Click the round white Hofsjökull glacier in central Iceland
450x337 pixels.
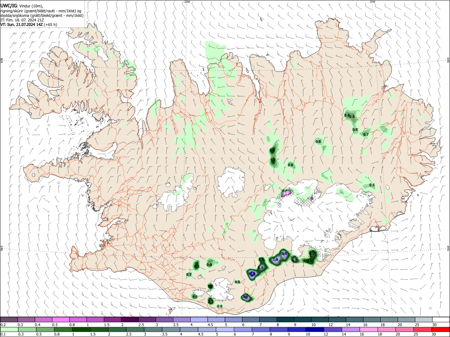click(231, 182)
